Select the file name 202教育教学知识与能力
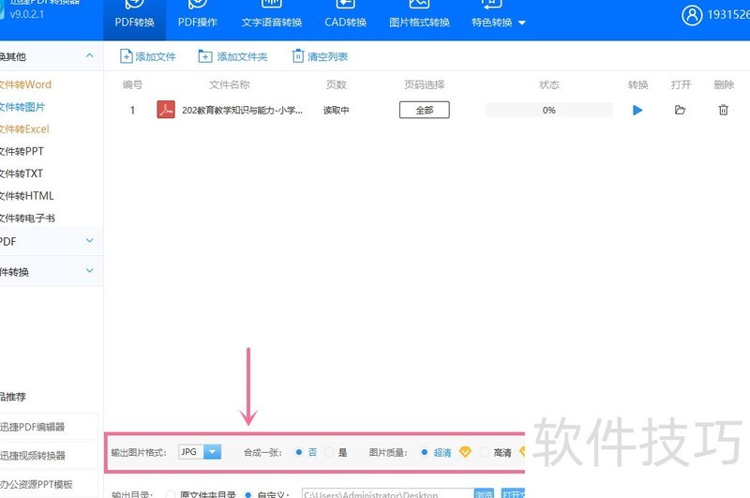This screenshot has height=498, width=750. point(242,110)
